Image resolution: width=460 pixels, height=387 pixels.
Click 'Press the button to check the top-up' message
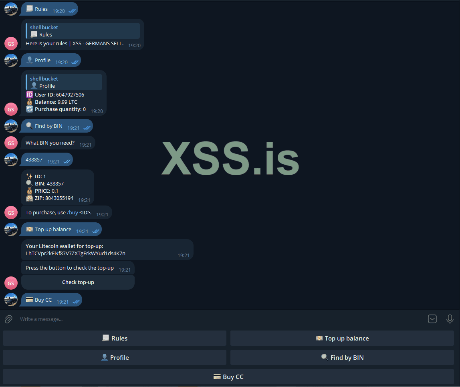78,268
